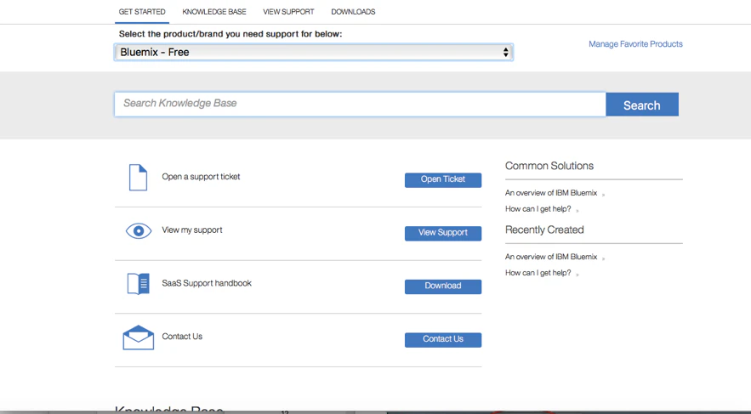The height and width of the screenshot is (414, 751).
Task: Click the 'Contact Us' row label text
Action: click(x=182, y=337)
